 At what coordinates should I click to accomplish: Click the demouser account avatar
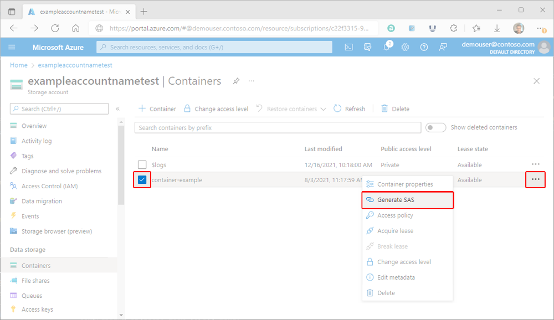pyautogui.click(x=544, y=47)
